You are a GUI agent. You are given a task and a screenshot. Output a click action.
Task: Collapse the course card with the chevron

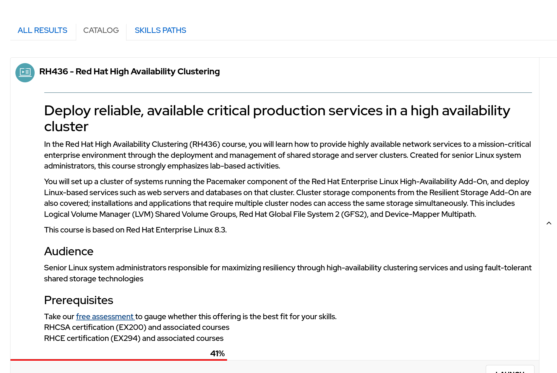pyautogui.click(x=549, y=223)
